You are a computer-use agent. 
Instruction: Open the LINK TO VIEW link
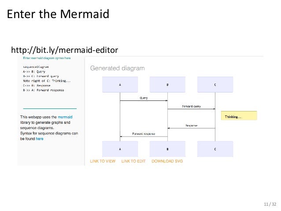tap(103, 161)
